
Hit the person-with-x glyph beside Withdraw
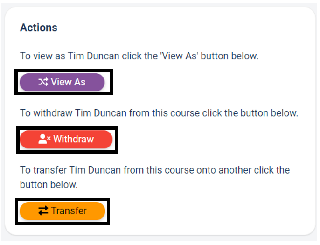(44, 139)
